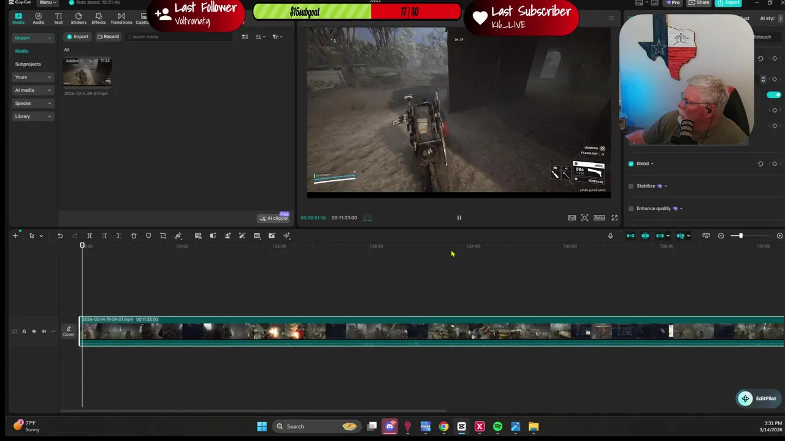The image size is (785, 441).
Task: Click the delete right trim icon
Action: point(118,236)
